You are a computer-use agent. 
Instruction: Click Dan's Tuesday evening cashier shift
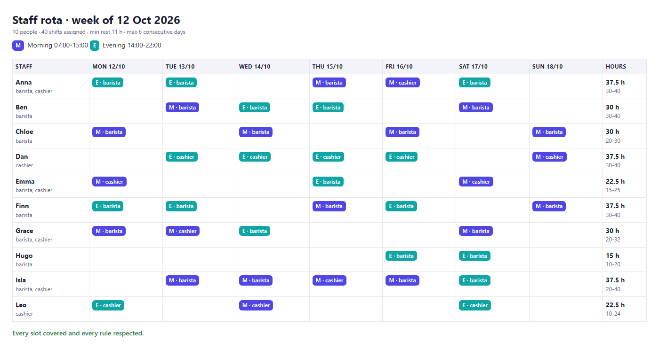click(182, 157)
